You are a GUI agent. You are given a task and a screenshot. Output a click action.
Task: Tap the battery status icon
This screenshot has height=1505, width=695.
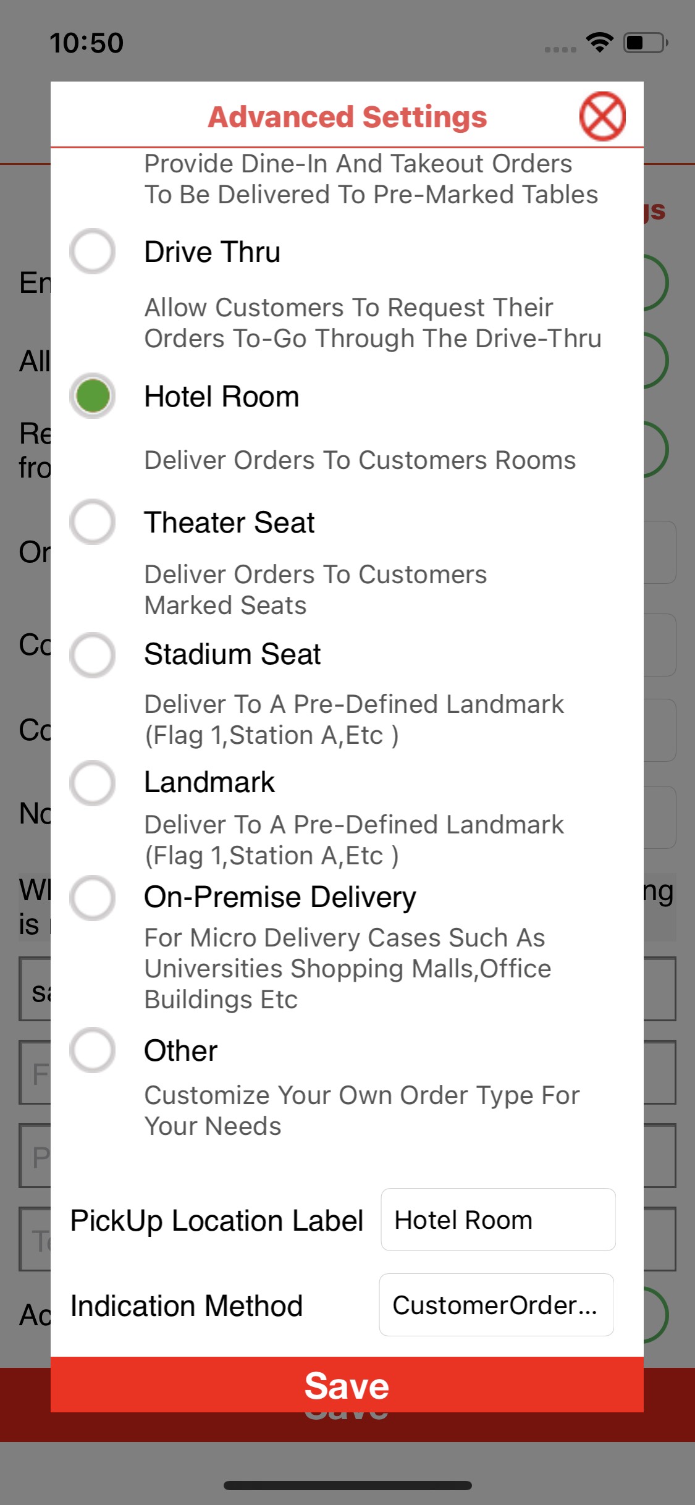pyautogui.click(x=645, y=43)
